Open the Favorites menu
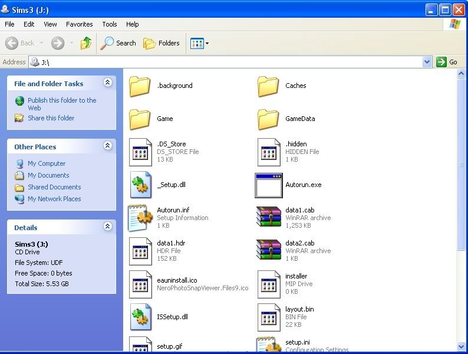Image resolution: width=468 pixels, height=354 pixels. [80, 24]
